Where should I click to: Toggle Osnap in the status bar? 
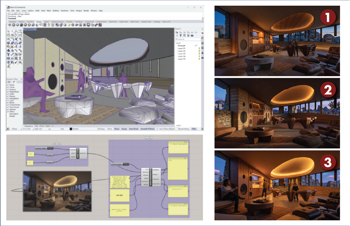pos(124,129)
